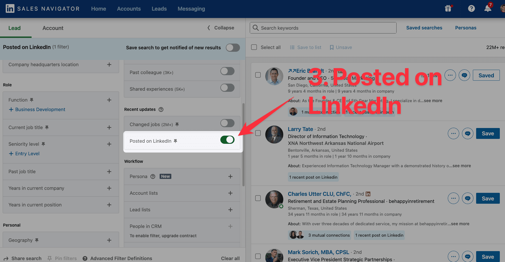This screenshot has width=505, height=262.
Task: Turn off the Posted on LinkedIn toggle
Action: 227,140
